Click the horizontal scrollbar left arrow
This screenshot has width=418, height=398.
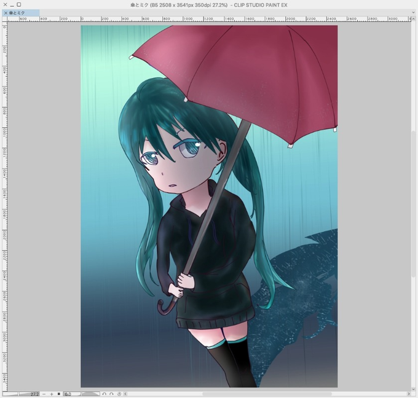coord(125,394)
